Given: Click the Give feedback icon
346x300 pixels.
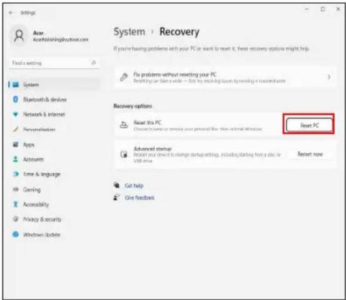Looking at the screenshot, I should point(116,197).
